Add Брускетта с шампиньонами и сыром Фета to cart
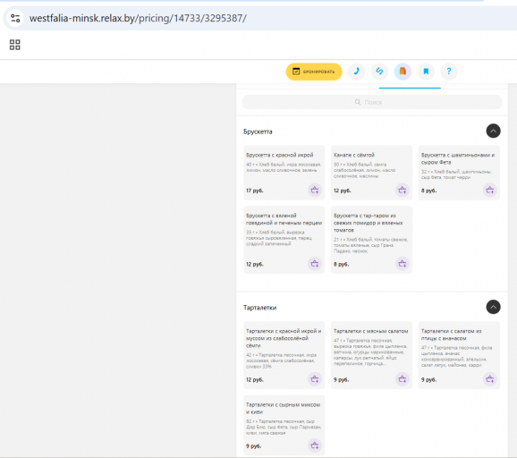This screenshot has height=458, width=517. 490,190
